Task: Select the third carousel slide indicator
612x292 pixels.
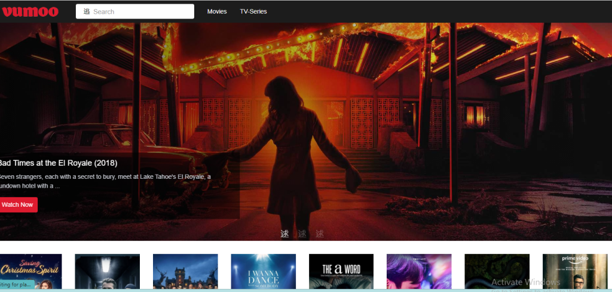Action: point(320,234)
